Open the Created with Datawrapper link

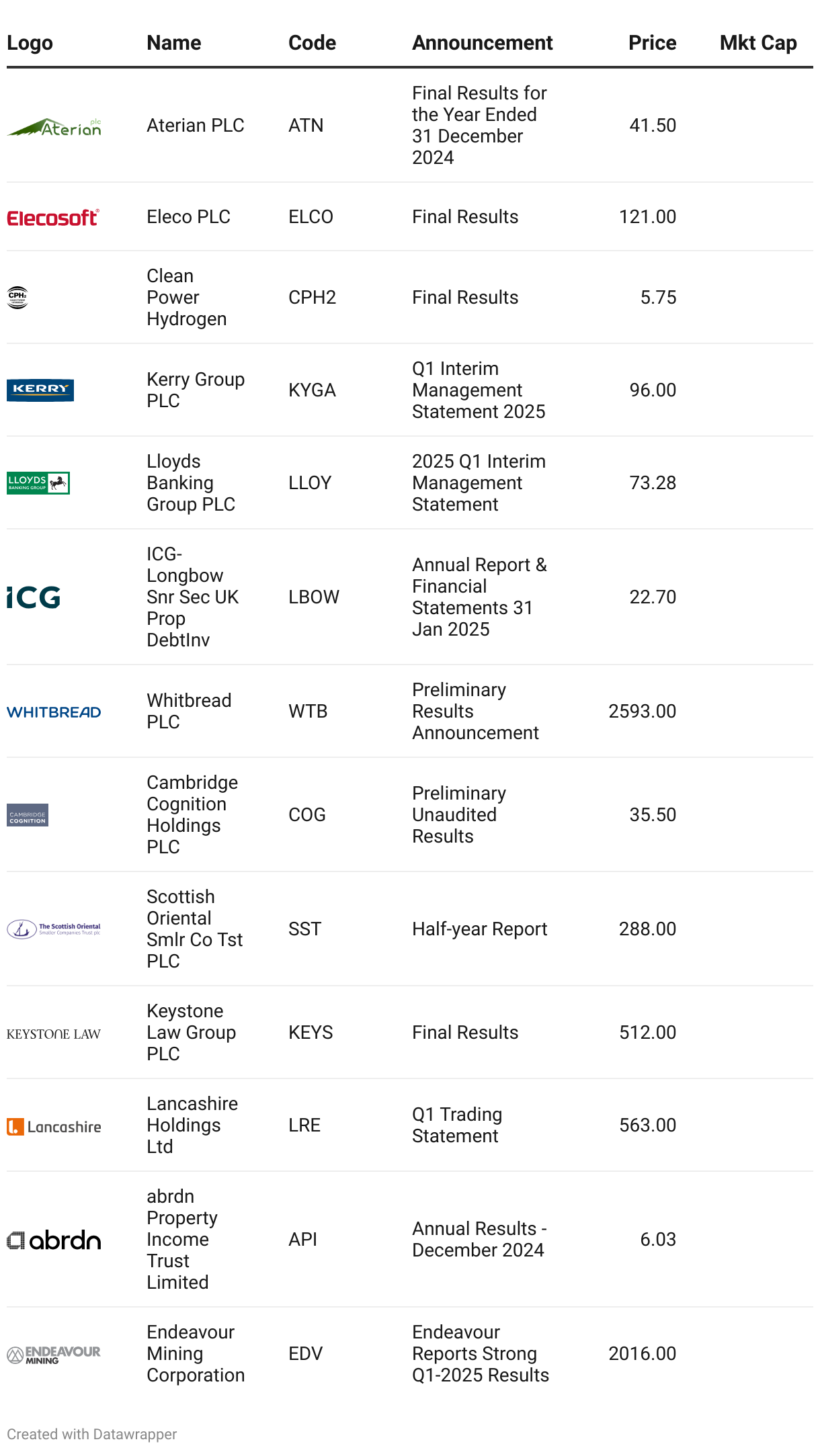tap(92, 1434)
